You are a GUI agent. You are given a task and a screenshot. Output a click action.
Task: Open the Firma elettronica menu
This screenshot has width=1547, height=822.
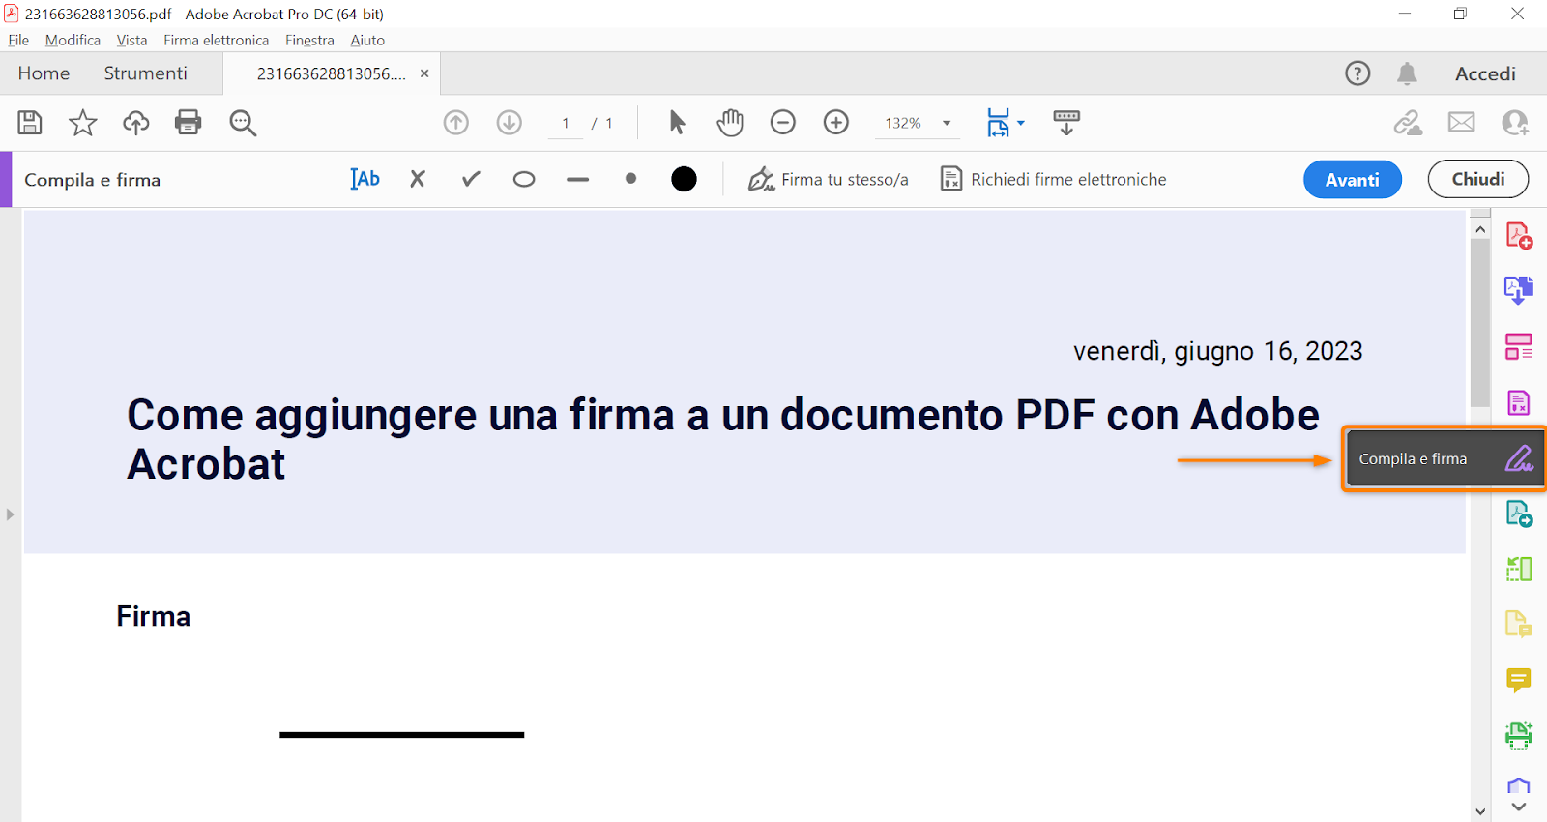216,40
